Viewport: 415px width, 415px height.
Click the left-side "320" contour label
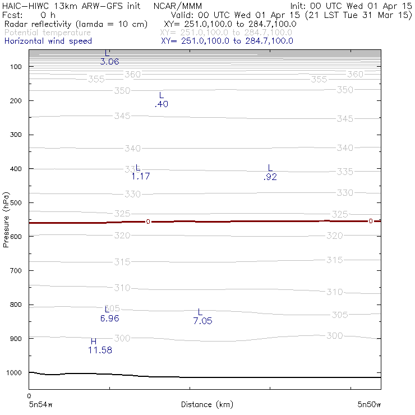122,236
